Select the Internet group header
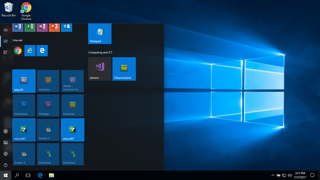This screenshot has width=320, height=180. [x=17, y=40]
